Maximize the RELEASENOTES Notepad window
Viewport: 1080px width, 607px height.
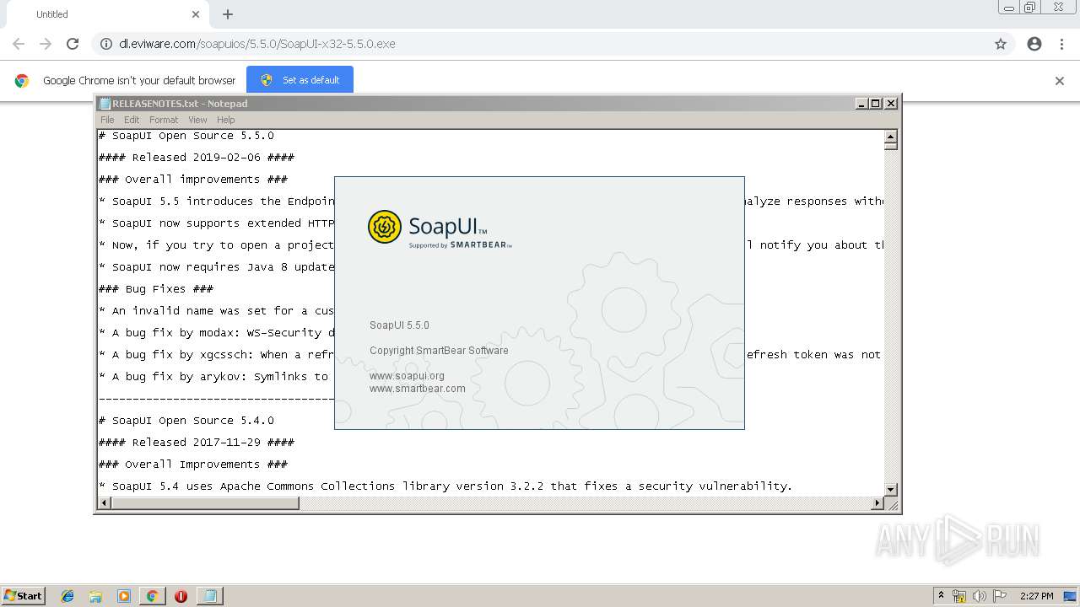(x=876, y=104)
